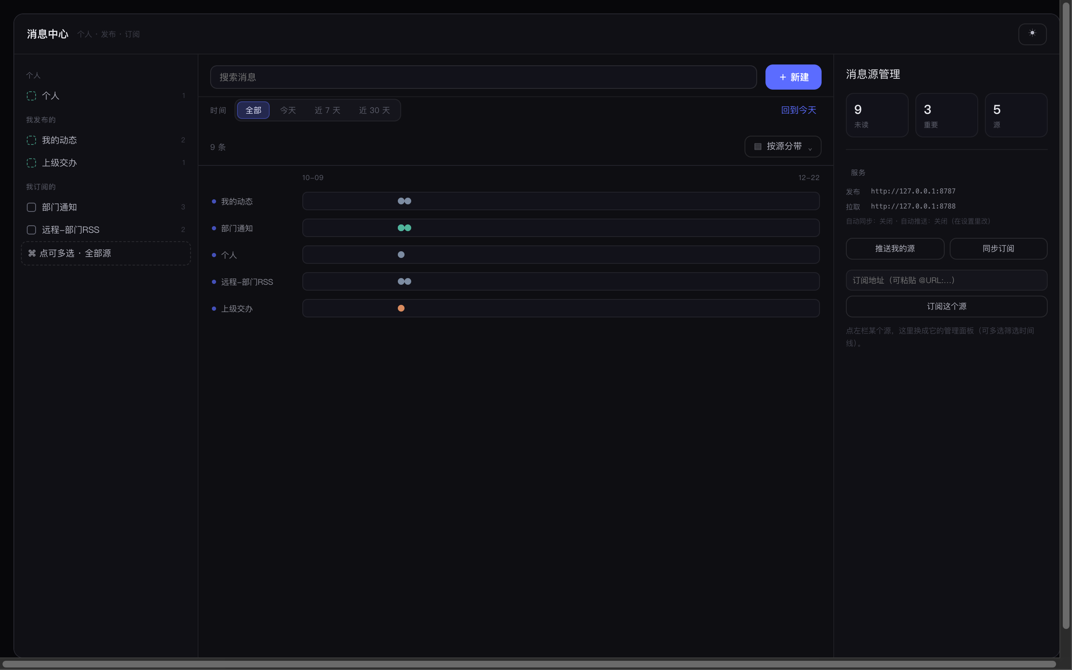The image size is (1072, 670).
Task: Tick the 远程-部门RSS checkbox
Action: [31, 229]
